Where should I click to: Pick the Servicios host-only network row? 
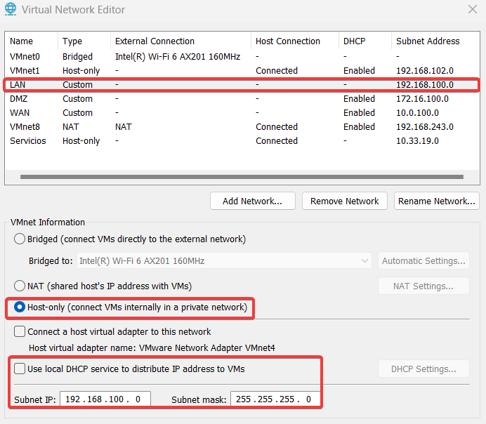[x=28, y=141]
